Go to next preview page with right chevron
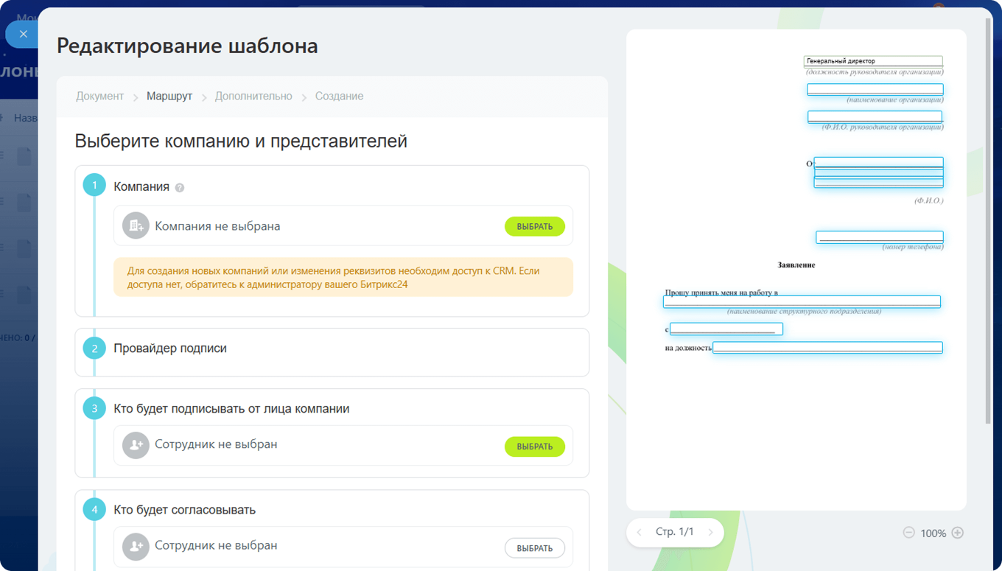1002x571 pixels. coord(710,532)
